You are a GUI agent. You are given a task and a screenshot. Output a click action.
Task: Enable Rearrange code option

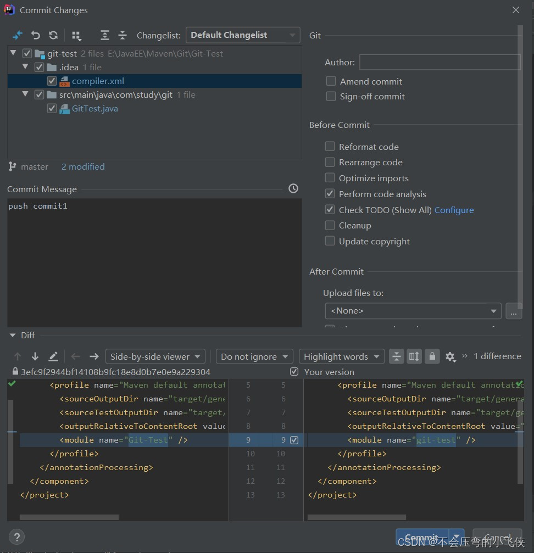330,162
